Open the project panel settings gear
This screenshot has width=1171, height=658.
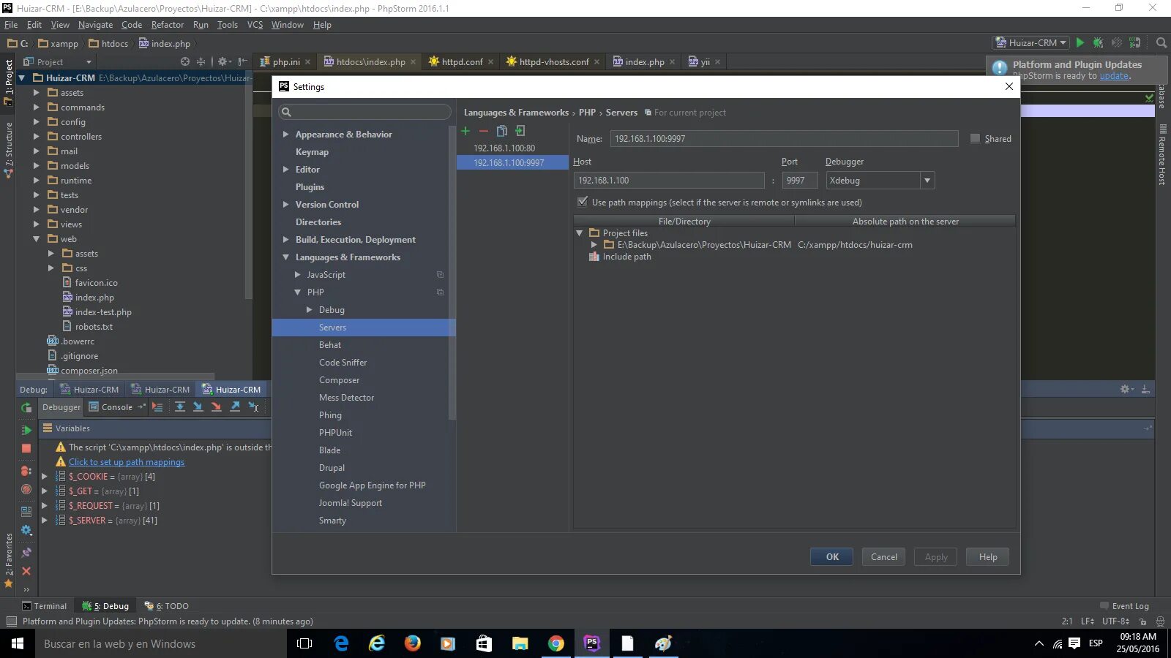coord(224,62)
